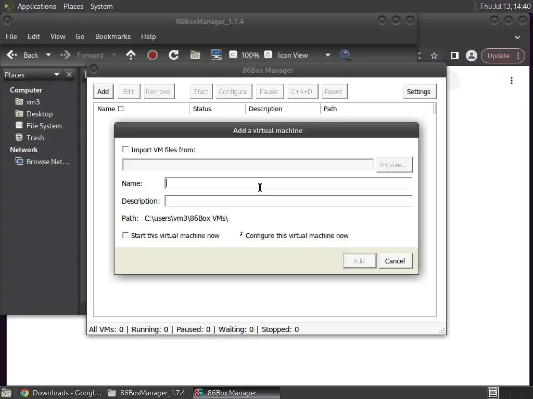Open the Help menu
The image size is (533, 399).
pyautogui.click(x=148, y=36)
